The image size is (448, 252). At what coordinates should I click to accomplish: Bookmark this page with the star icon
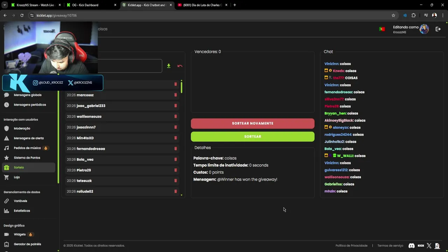[x=393, y=15]
